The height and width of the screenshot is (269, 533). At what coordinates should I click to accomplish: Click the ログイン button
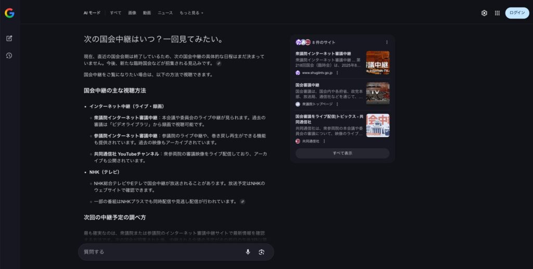tap(517, 13)
